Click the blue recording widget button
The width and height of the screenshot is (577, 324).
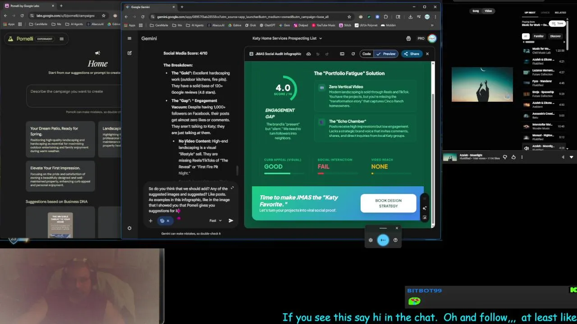383,240
